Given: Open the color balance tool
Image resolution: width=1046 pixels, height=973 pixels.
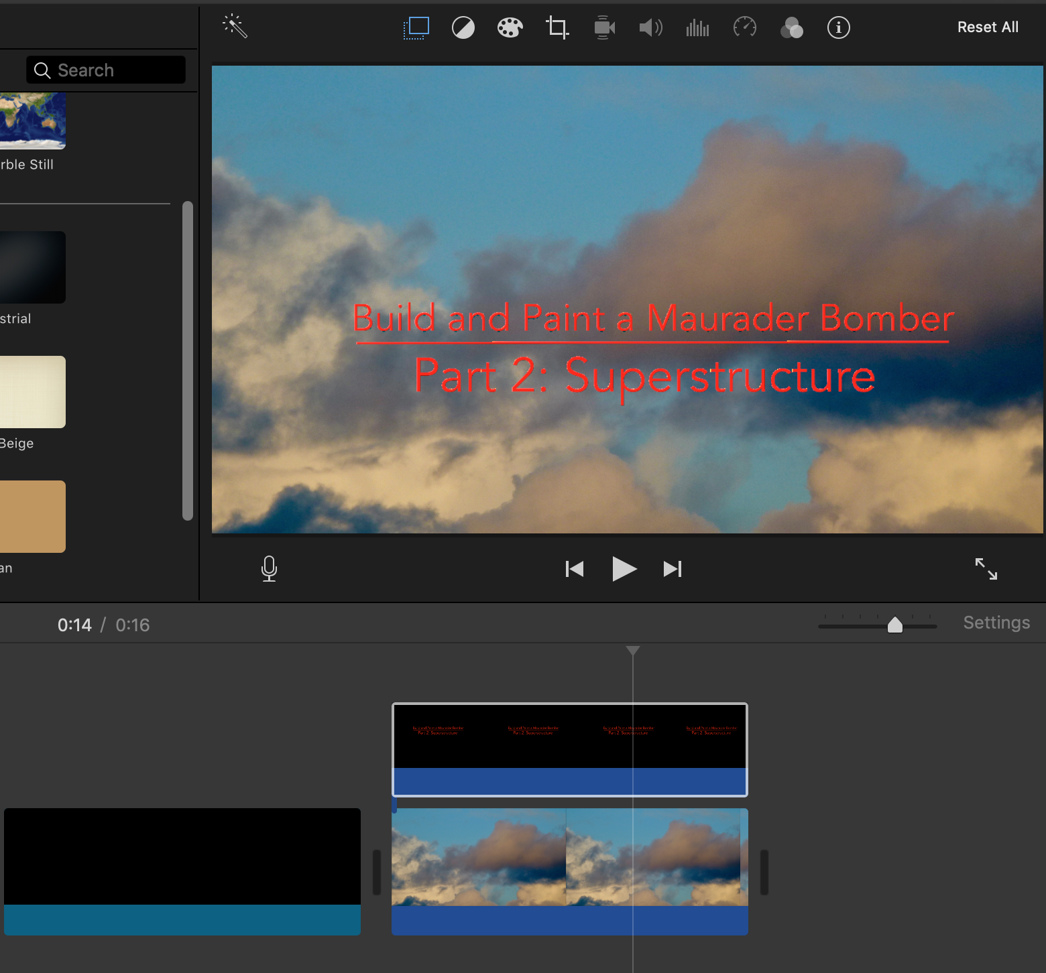Looking at the screenshot, I should pos(463,27).
